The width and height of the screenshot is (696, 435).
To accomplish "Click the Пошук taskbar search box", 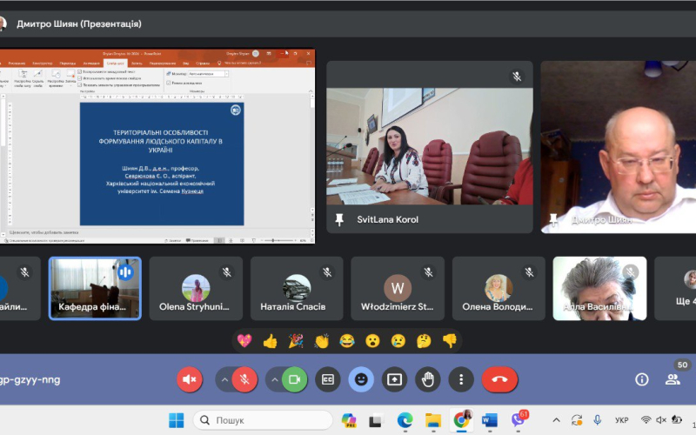I will point(263,420).
